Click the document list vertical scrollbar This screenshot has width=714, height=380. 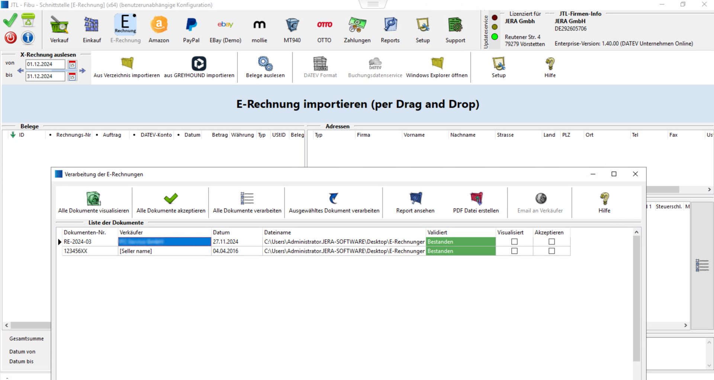[636, 297]
